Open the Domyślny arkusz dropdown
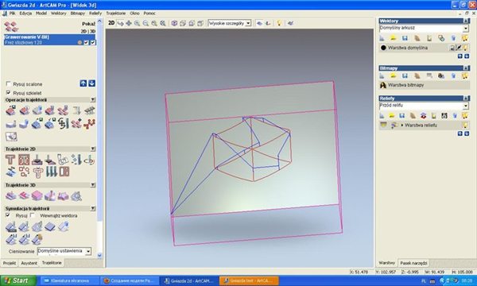 coord(465,29)
